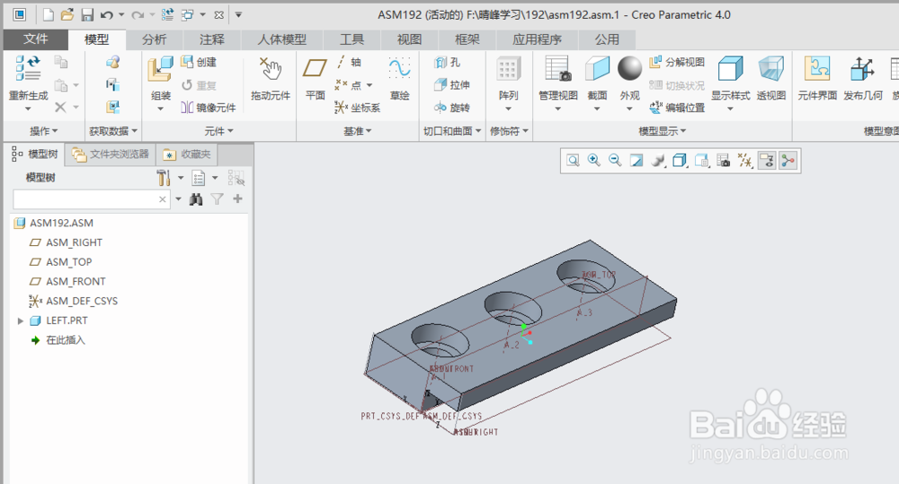Activate the 拖动元件 drag components tool
899x484 pixels.
tap(270, 78)
